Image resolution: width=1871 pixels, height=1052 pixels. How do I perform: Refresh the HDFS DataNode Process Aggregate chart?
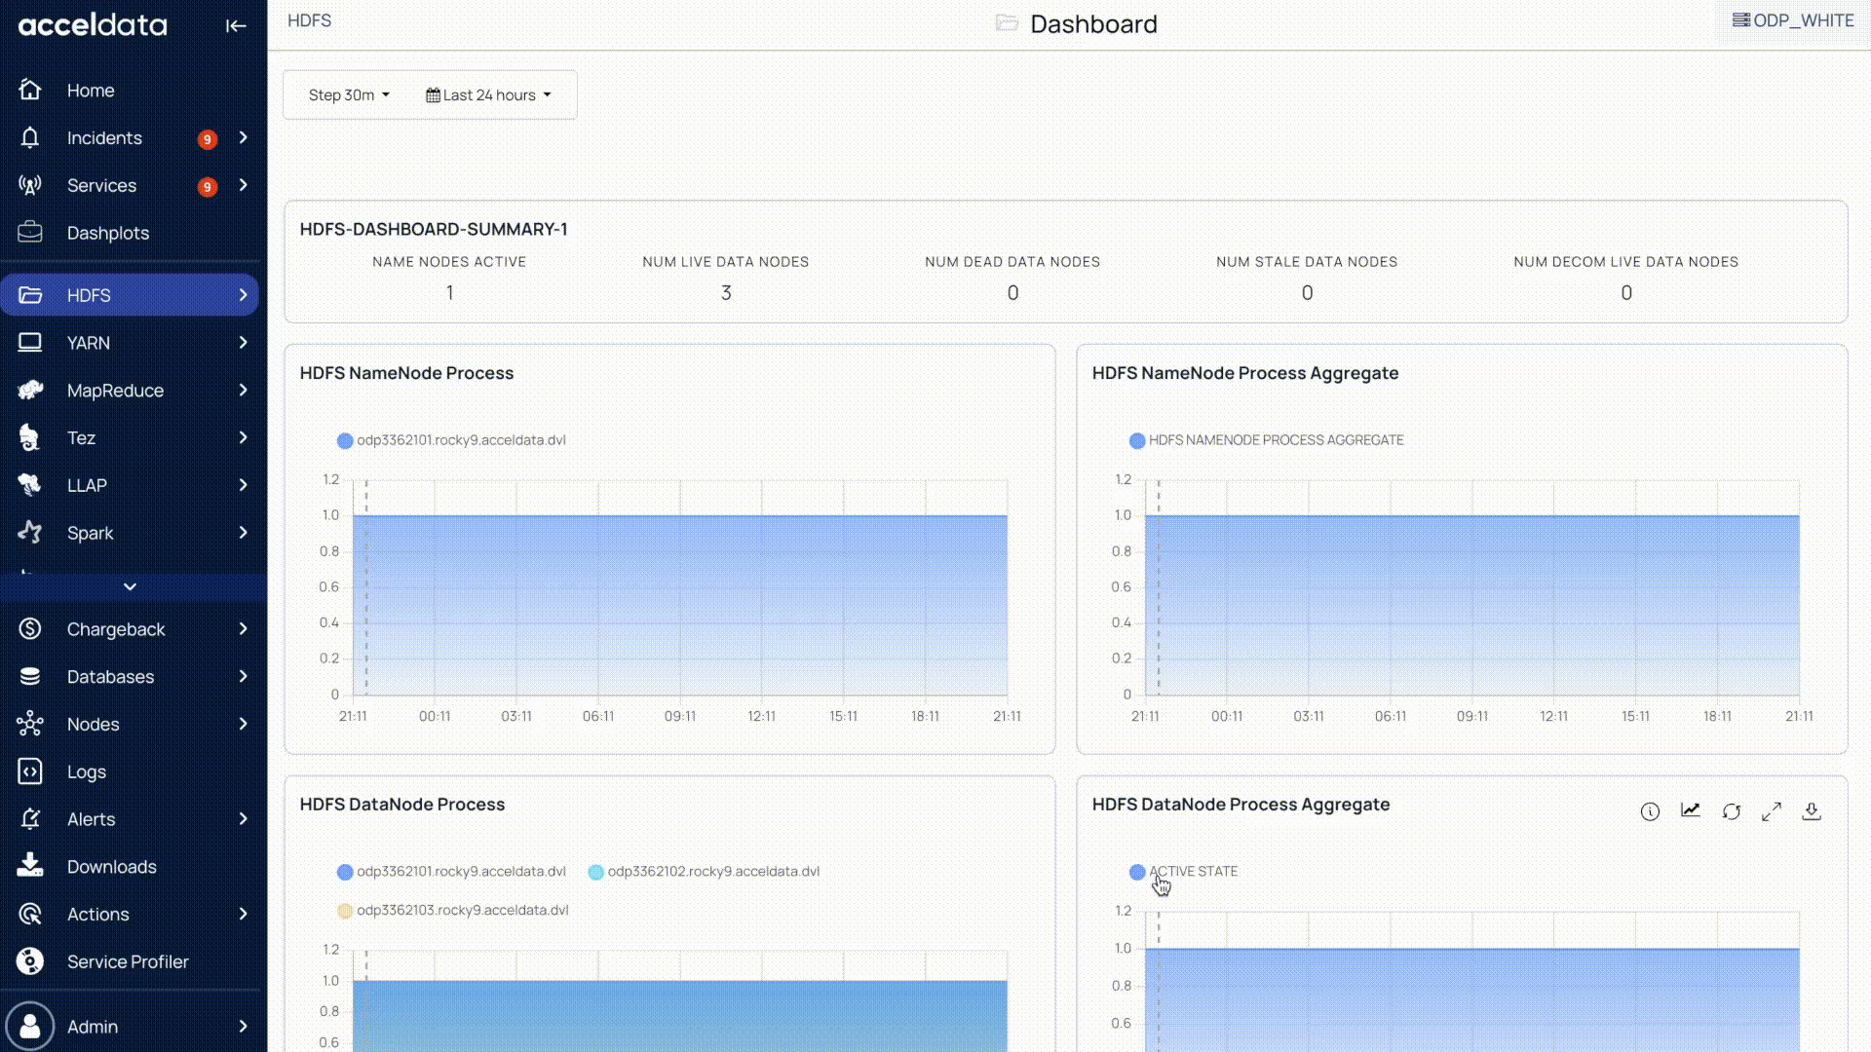point(1731,811)
